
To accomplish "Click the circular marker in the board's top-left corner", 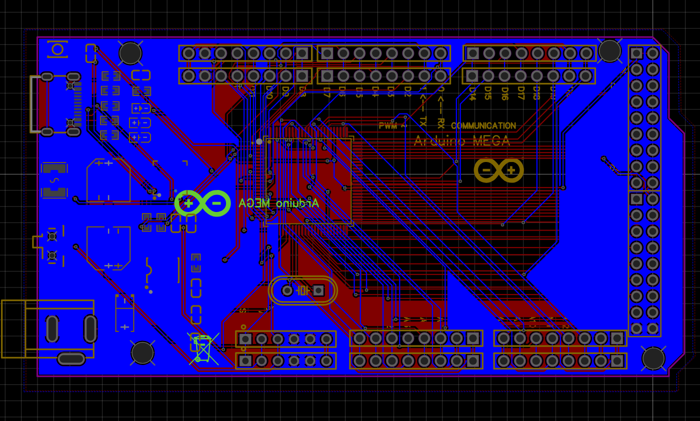I will tap(57, 49).
